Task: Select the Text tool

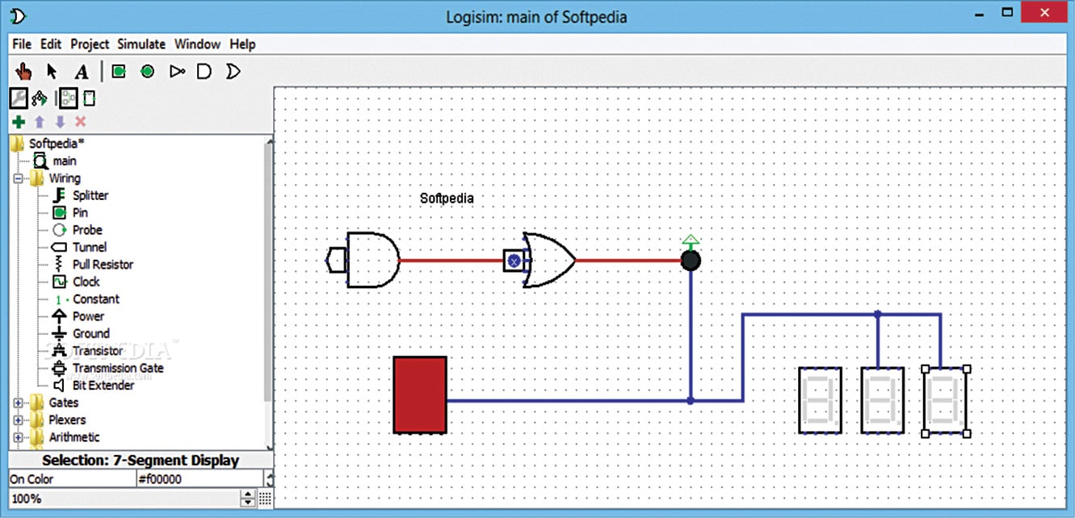Action: (81, 71)
